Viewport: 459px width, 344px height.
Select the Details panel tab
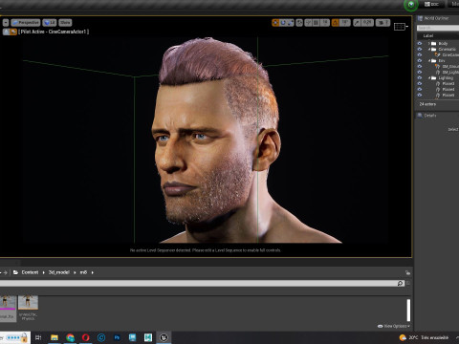click(427, 116)
